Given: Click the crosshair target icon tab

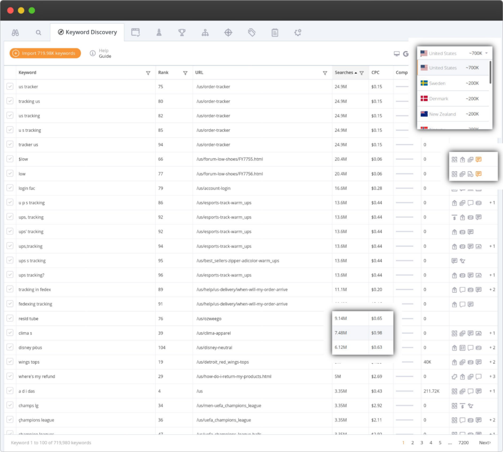Looking at the screenshot, I should [228, 33].
